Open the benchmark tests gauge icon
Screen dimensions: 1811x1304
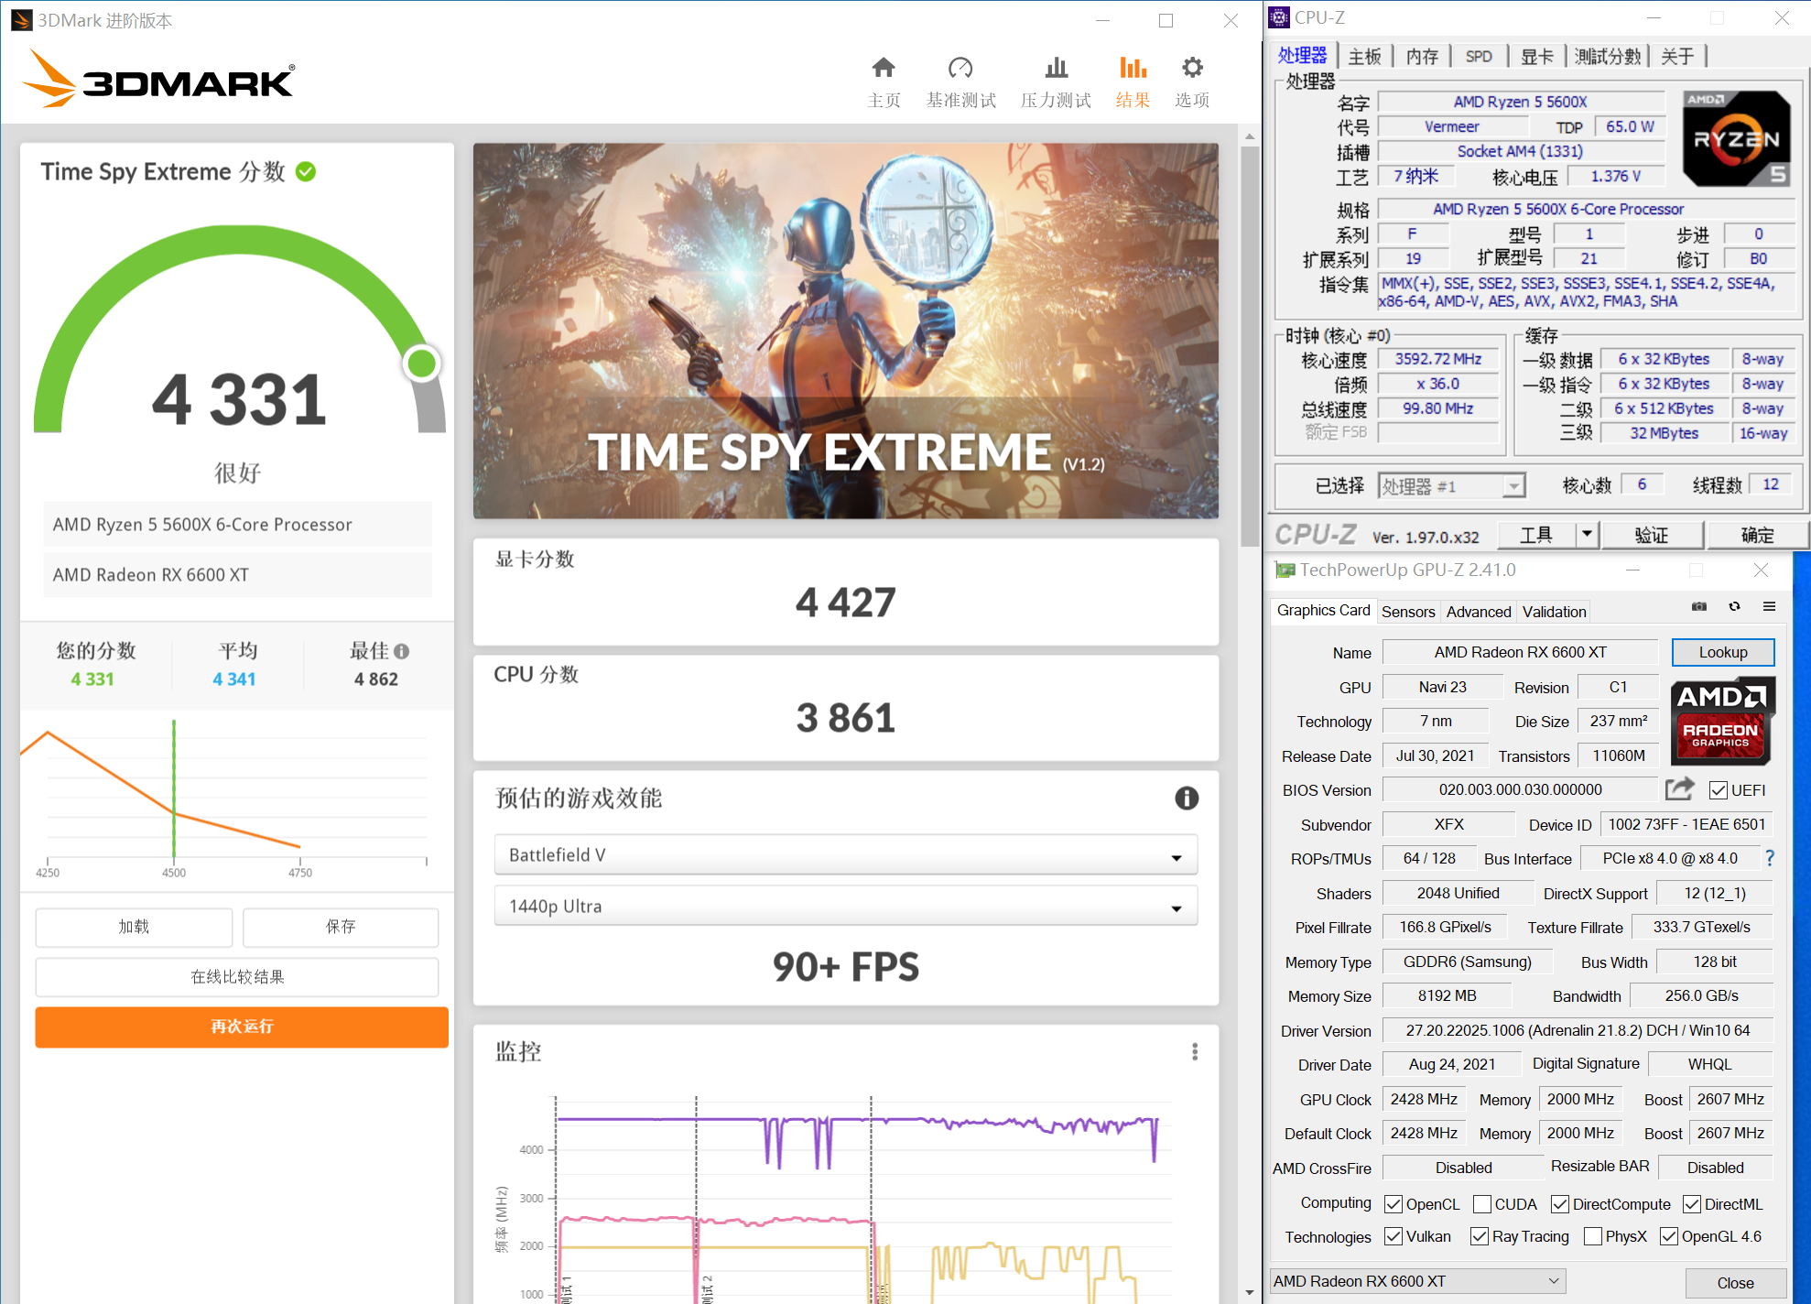click(x=960, y=68)
